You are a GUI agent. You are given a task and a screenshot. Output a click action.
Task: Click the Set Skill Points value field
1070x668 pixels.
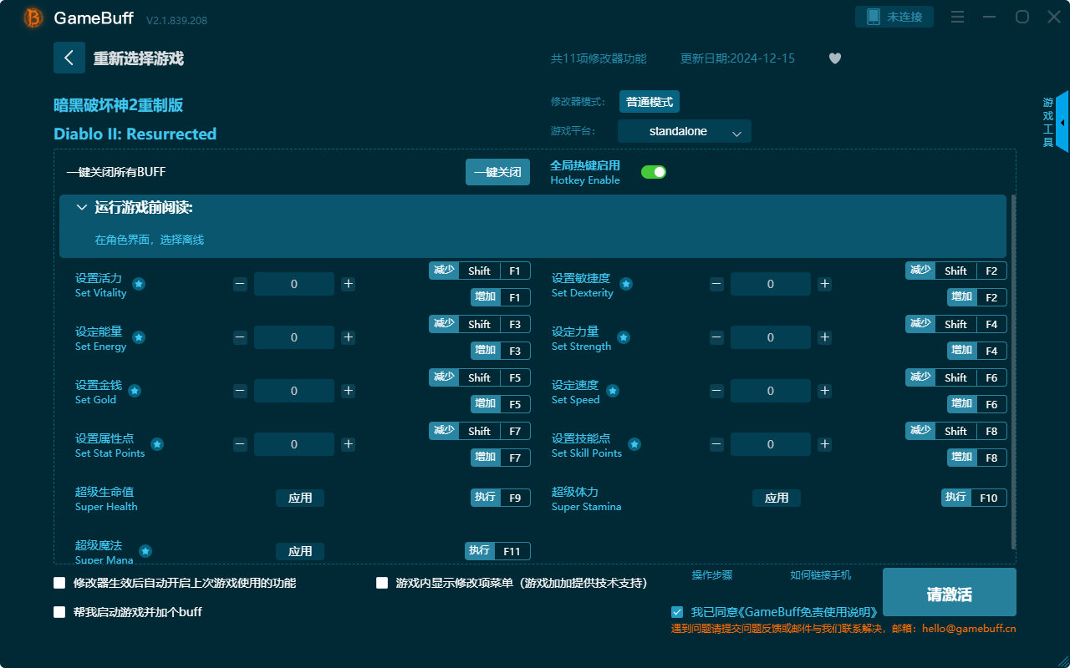pos(771,444)
